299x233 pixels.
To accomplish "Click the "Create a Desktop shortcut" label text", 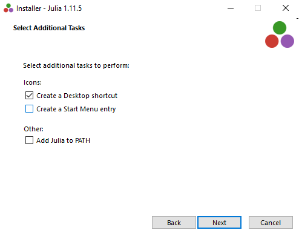I will 77,96.
